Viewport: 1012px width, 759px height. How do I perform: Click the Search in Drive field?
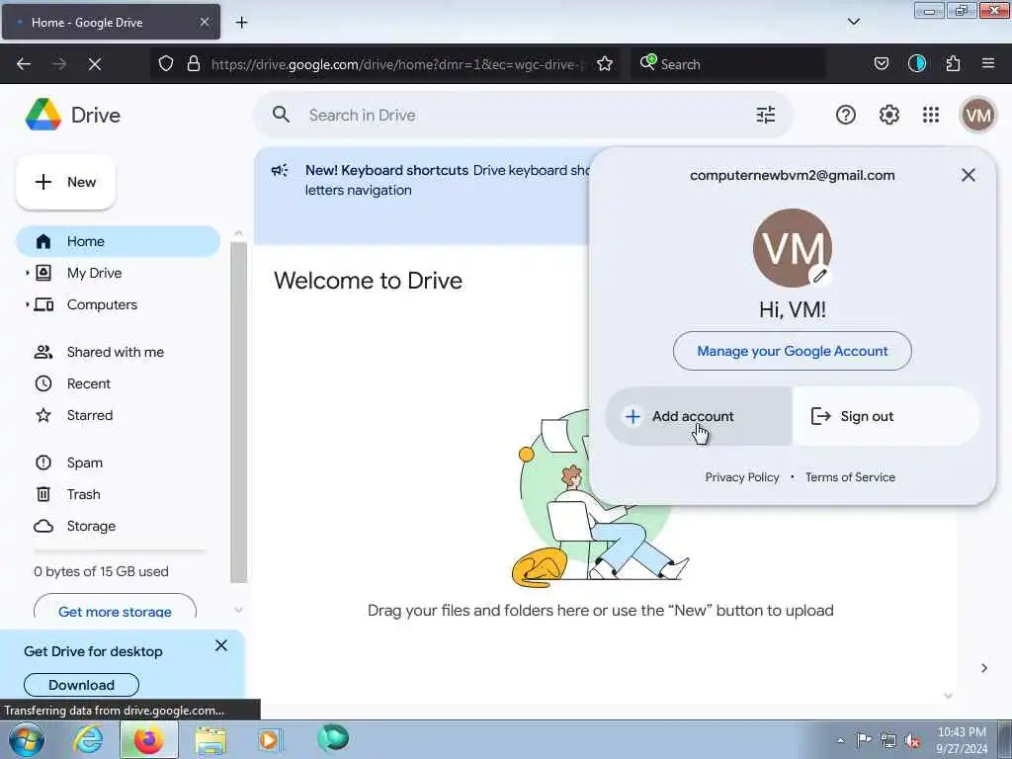(524, 115)
